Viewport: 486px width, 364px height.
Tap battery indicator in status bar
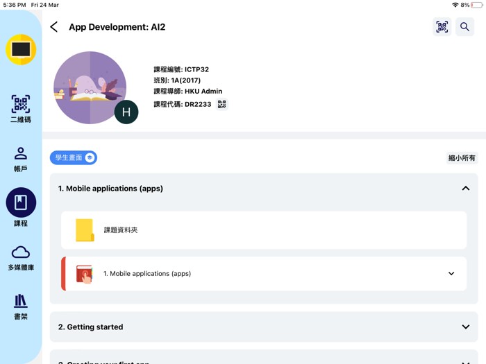(x=477, y=5)
